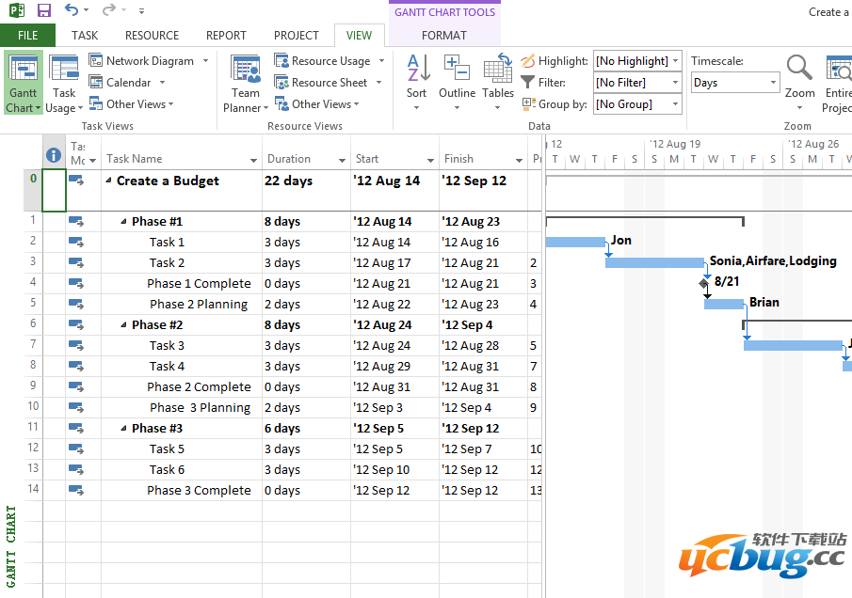Image resolution: width=852 pixels, height=598 pixels.
Task: Expand Network Diagram dropdown arrow
Action: tap(206, 61)
